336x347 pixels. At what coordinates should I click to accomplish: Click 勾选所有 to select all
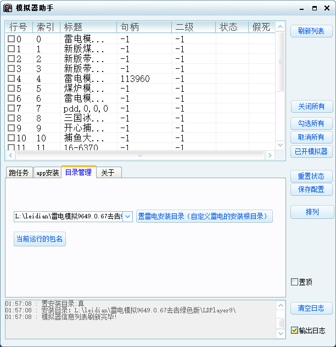click(x=311, y=123)
